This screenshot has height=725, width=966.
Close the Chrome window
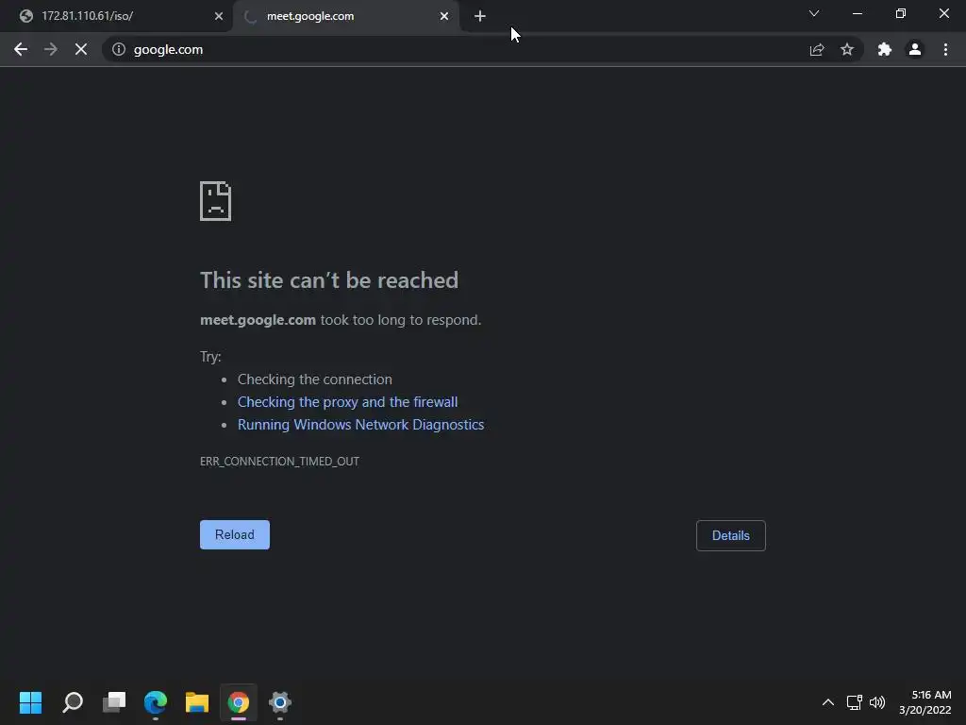click(943, 13)
